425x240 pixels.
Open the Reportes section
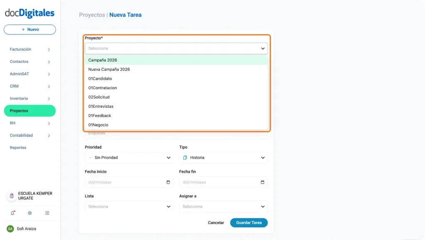pos(18,148)
